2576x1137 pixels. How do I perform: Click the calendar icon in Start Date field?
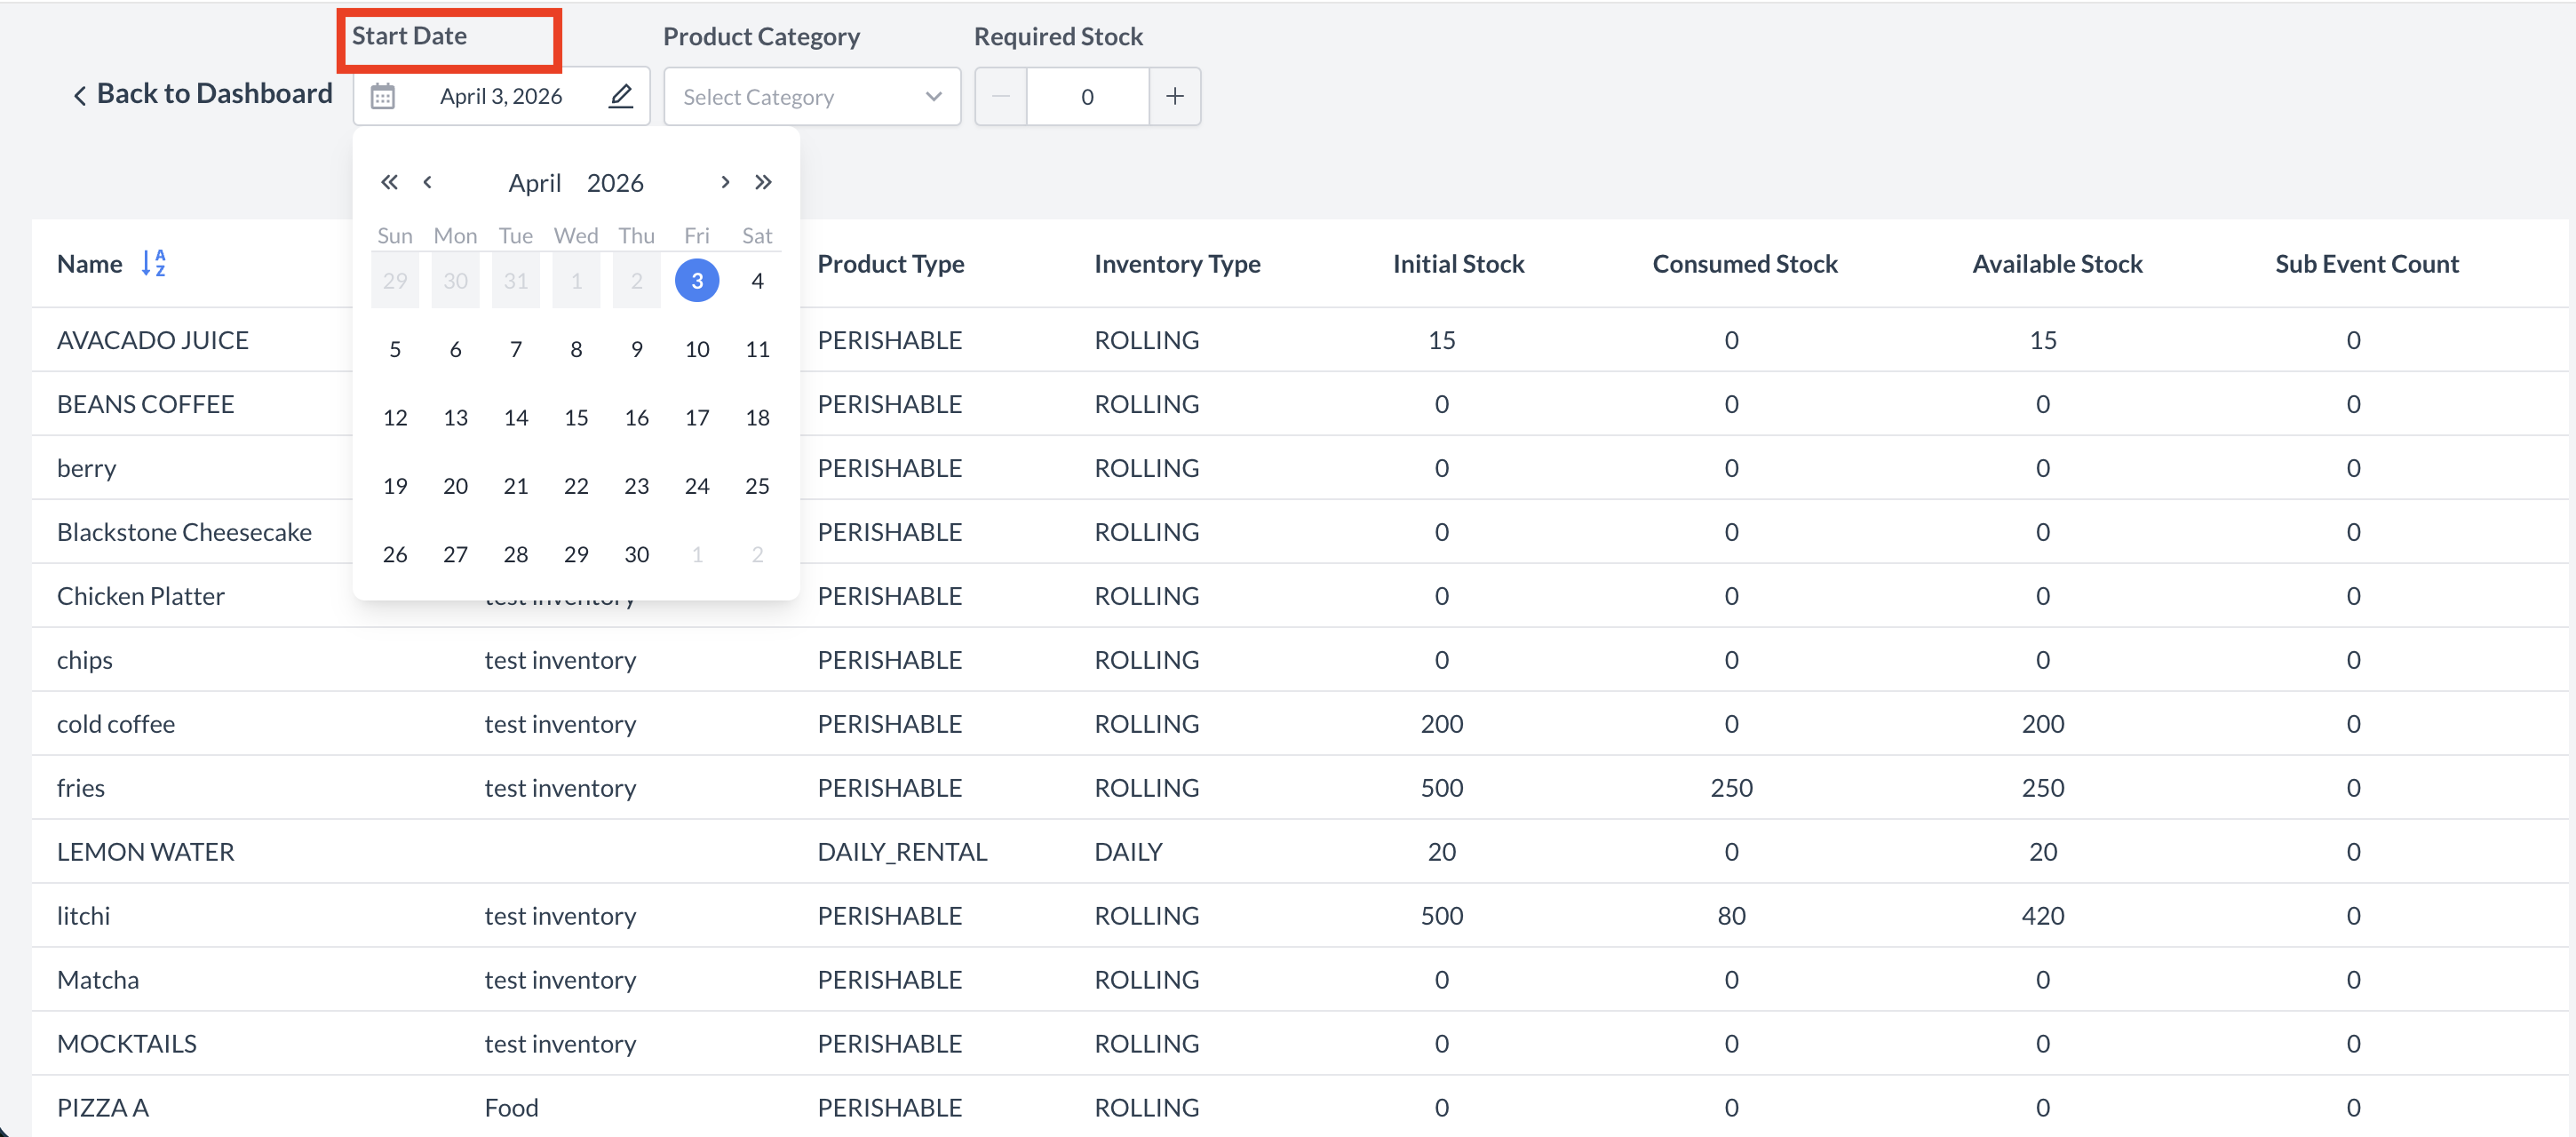[x=383, y=96]
